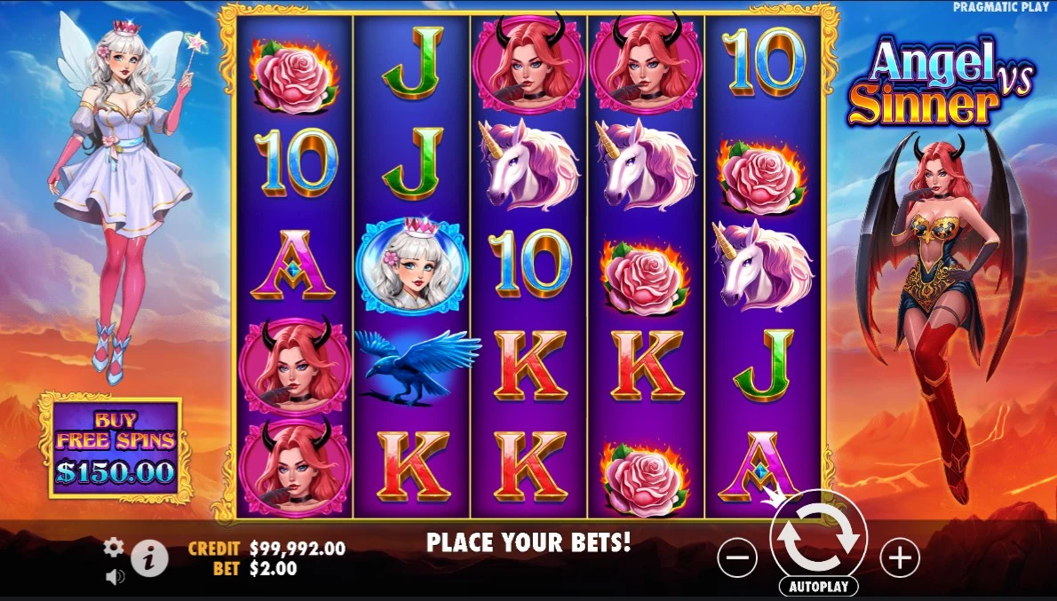
Task: Click the credit amount $99,992.00
Action: pyautogui.click(x=298, y=549)
